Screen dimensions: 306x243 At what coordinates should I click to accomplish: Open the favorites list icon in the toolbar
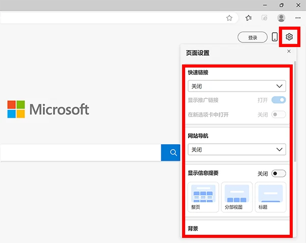tap(248, 17)
